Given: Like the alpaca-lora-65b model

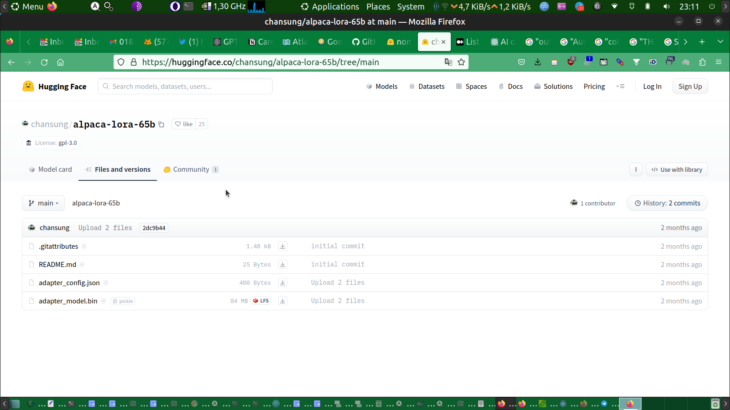Looking at the screenshot, I should tap(184, 124).
